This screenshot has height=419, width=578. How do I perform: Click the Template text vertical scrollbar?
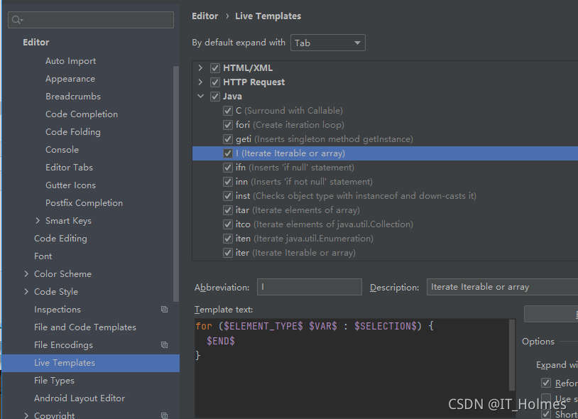(512, 354)
